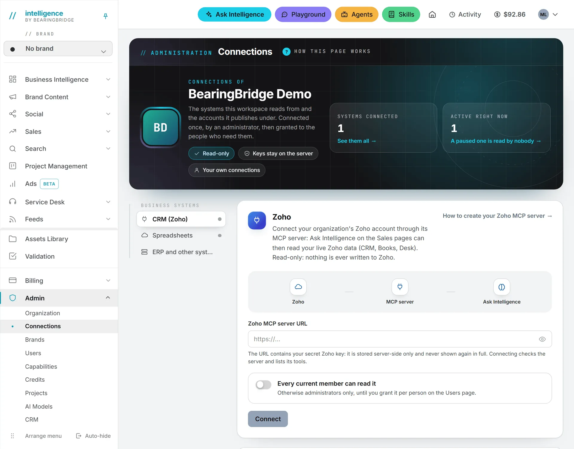
Task: Click the Auto-hide sidebar option
Action: point(93,436)
